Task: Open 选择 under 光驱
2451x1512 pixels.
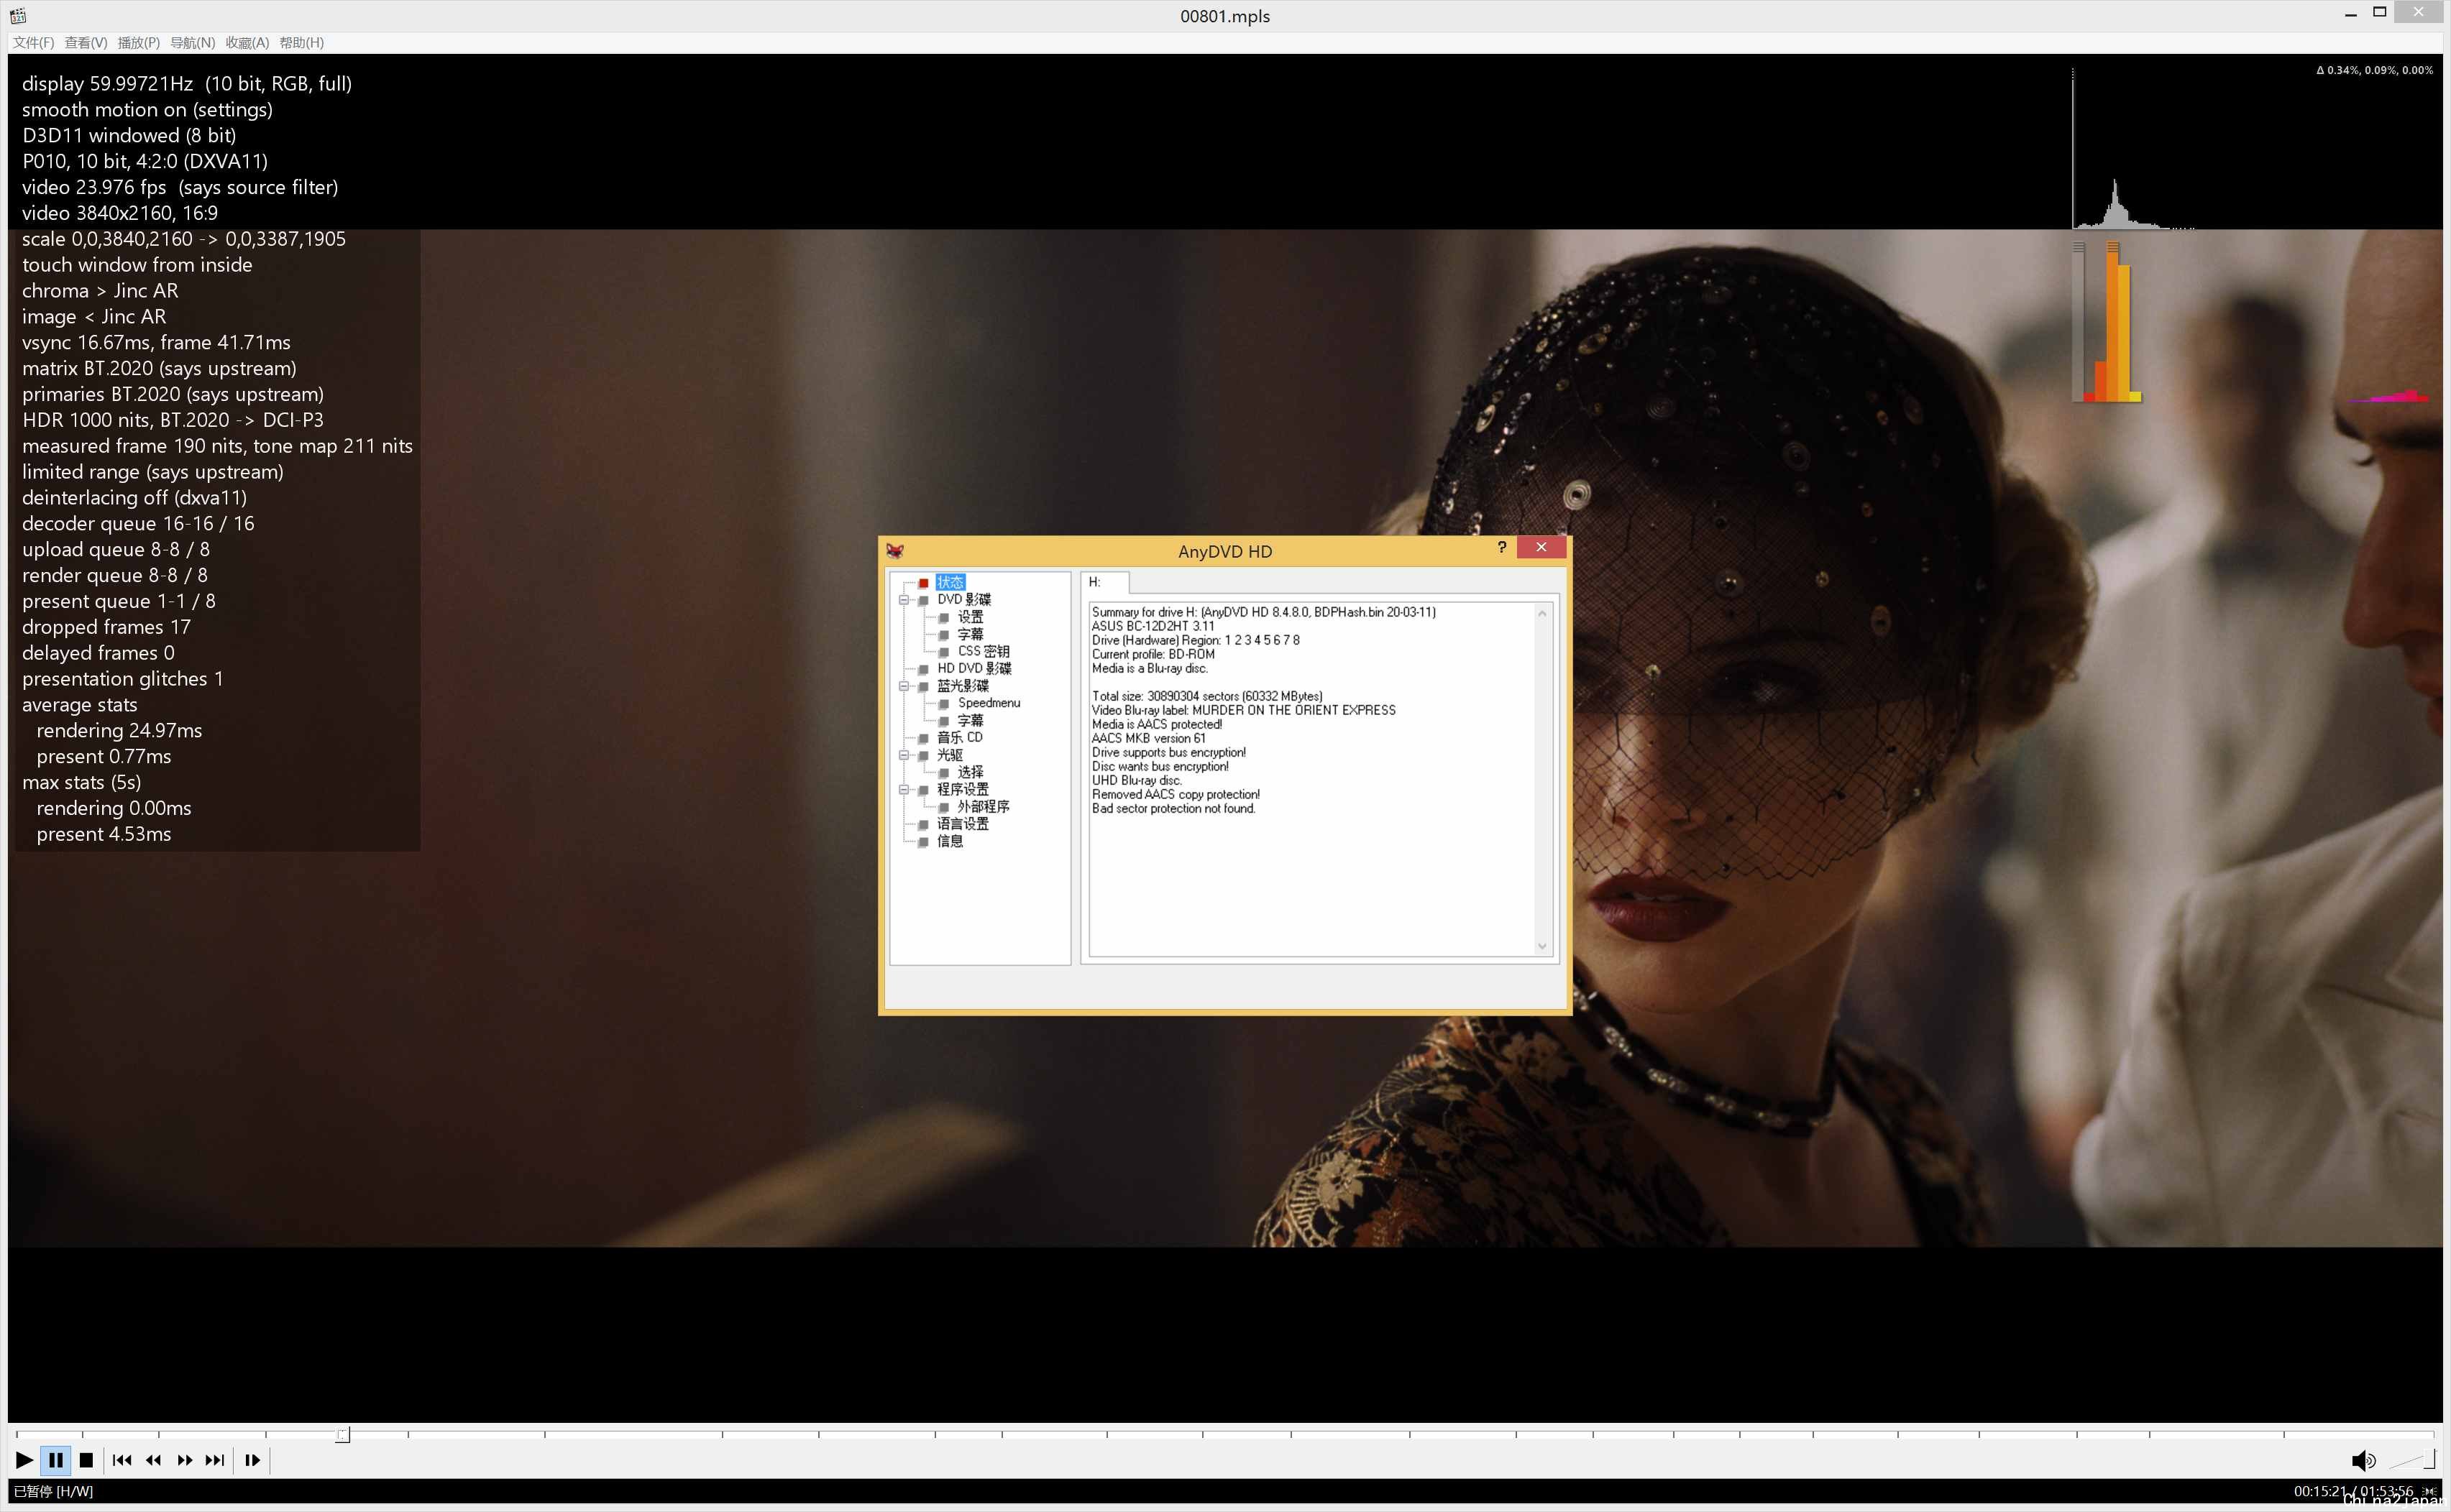Action: tap(969, 772)
